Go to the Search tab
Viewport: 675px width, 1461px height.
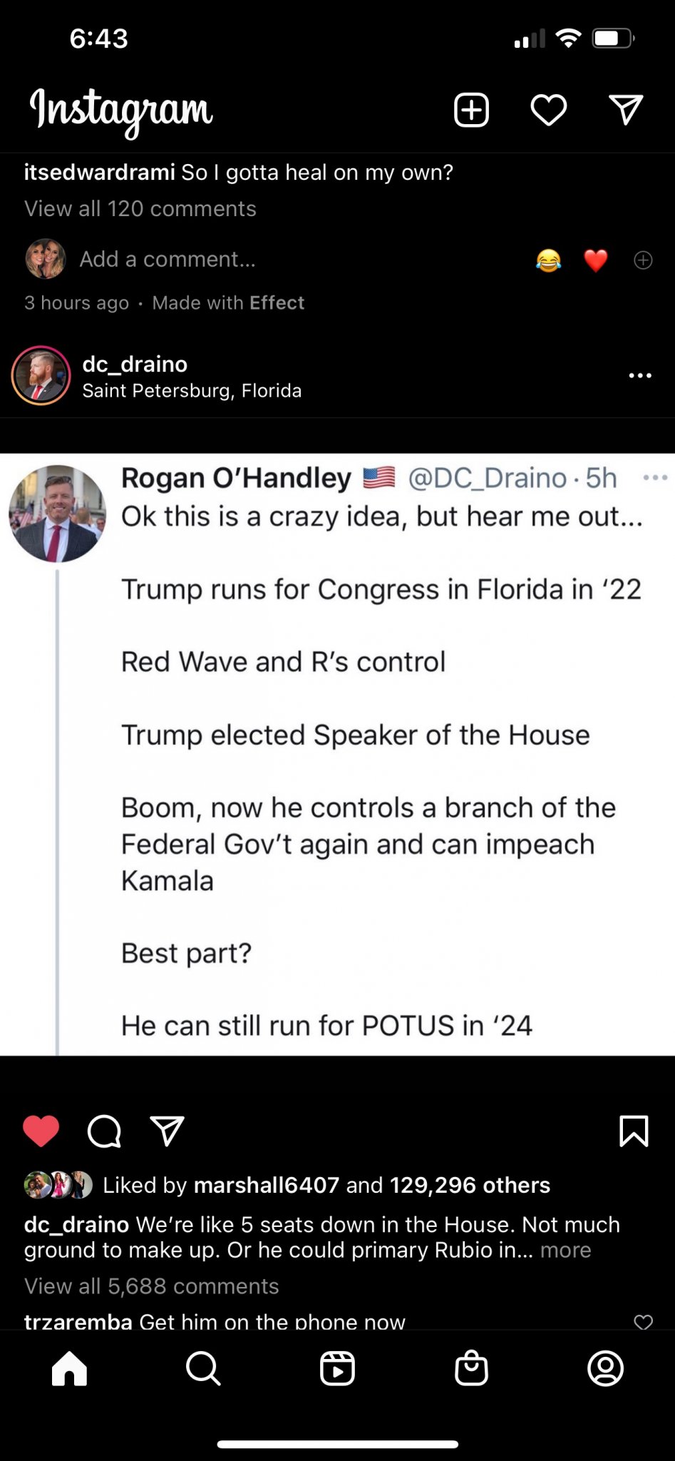point(203,1368)
